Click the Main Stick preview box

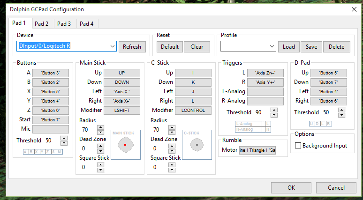pos(126,145)
